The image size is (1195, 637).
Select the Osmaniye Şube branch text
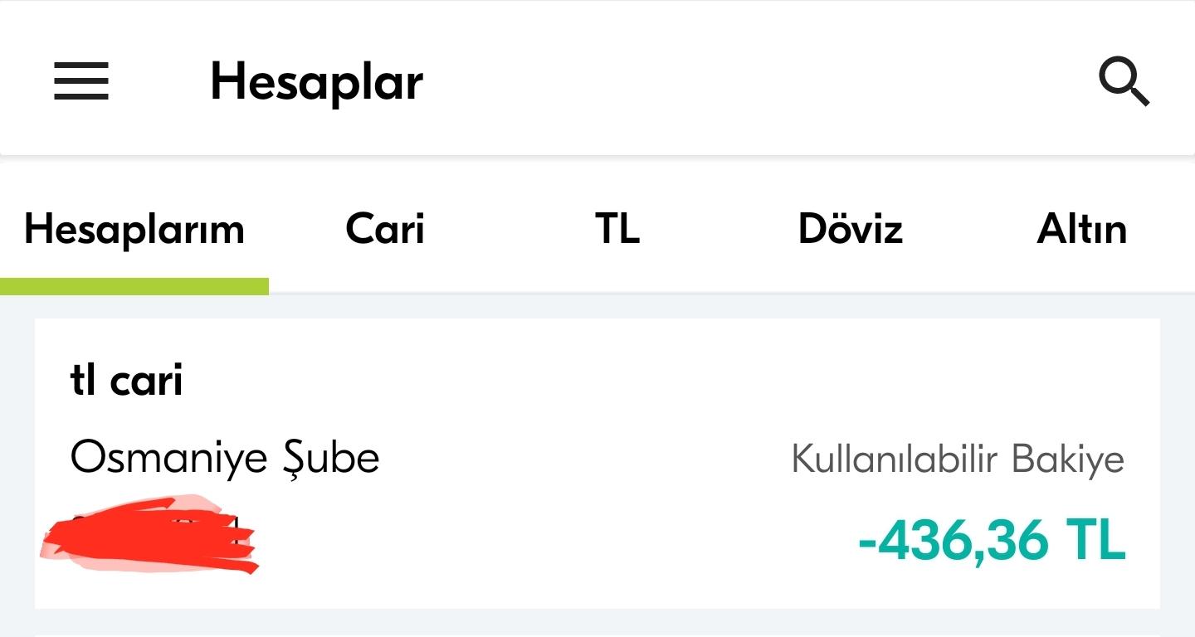click(x=225, y=458)
